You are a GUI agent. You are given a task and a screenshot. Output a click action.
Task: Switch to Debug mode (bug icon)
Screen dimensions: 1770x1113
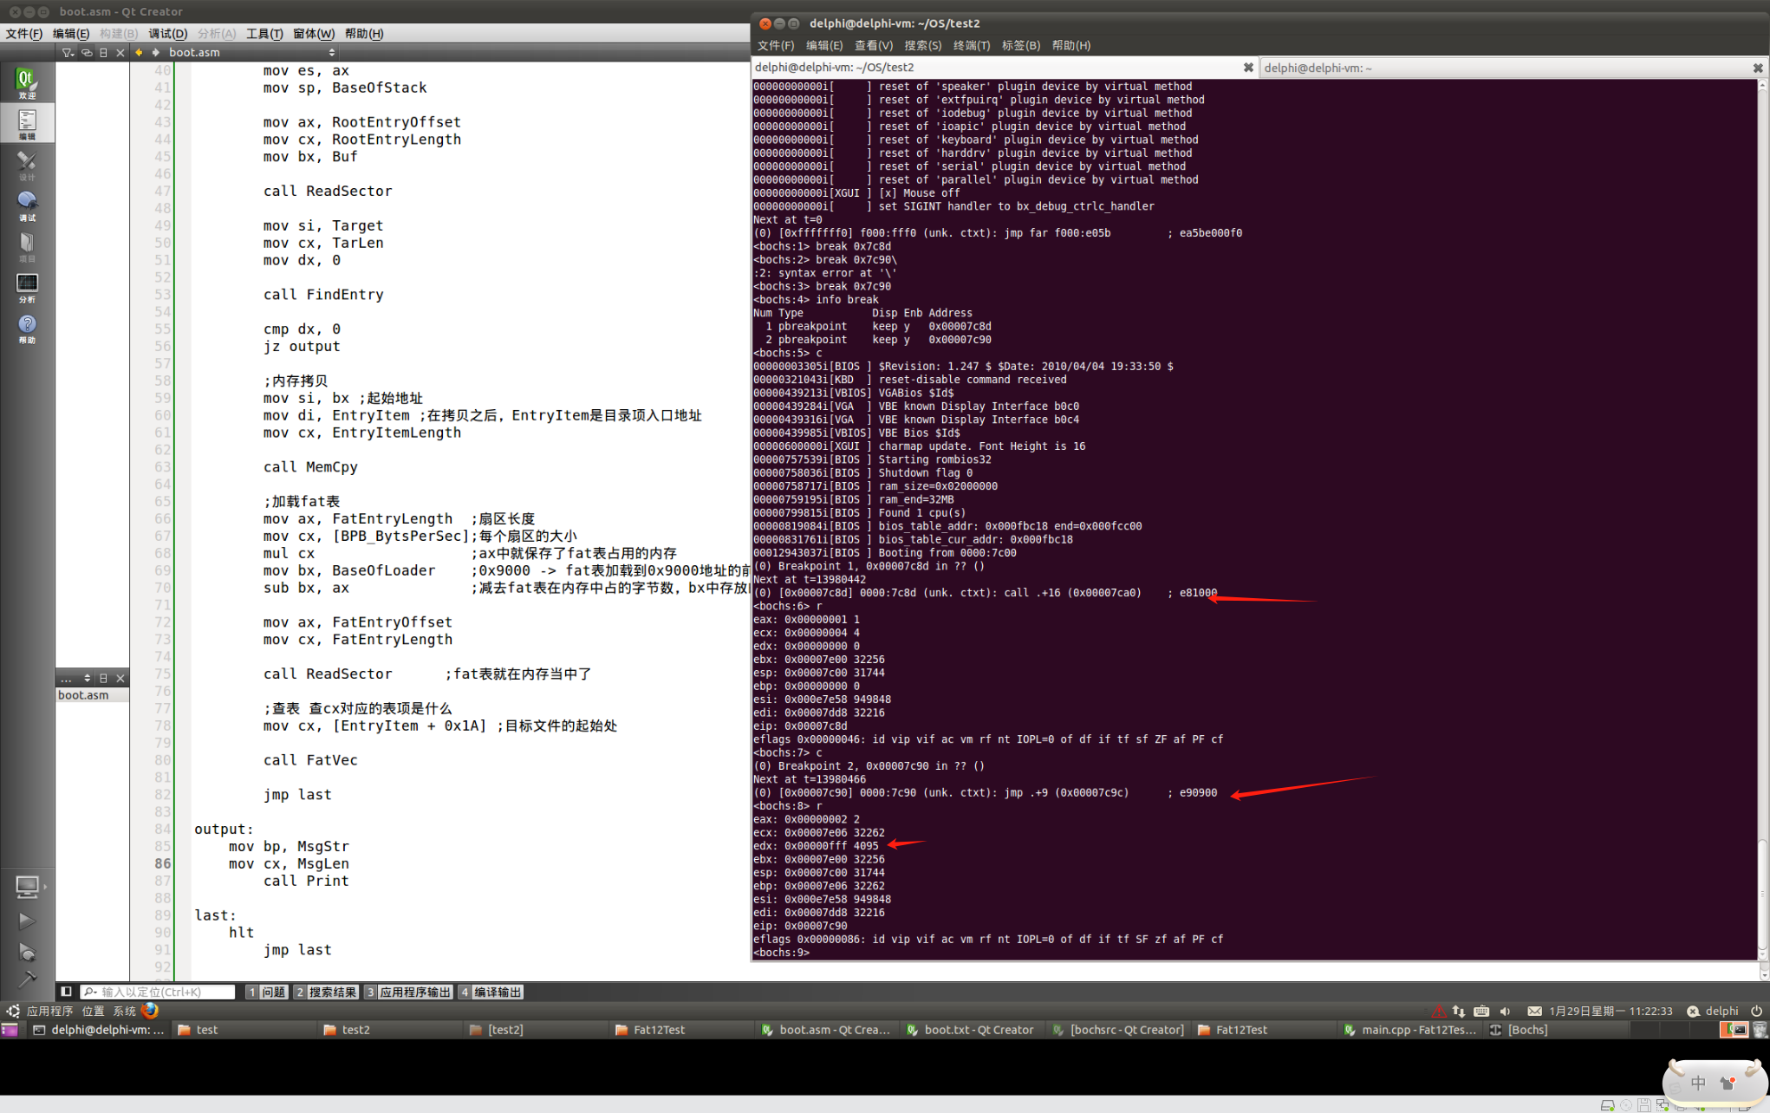pos(27,206)
